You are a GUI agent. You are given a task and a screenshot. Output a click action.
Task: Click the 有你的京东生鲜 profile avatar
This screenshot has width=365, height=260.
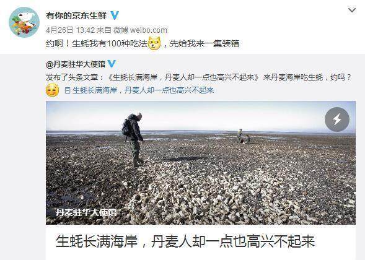coord(24,22)
